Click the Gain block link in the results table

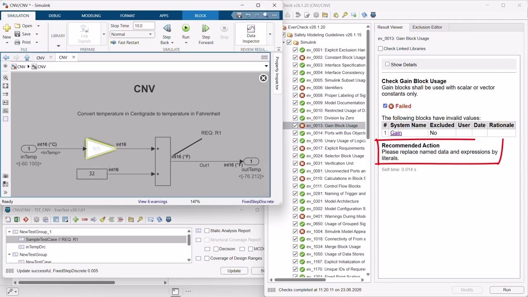(x=396, y=133)
